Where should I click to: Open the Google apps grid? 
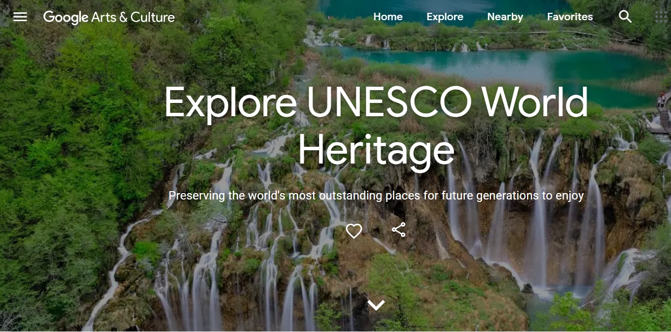(661, 17)
